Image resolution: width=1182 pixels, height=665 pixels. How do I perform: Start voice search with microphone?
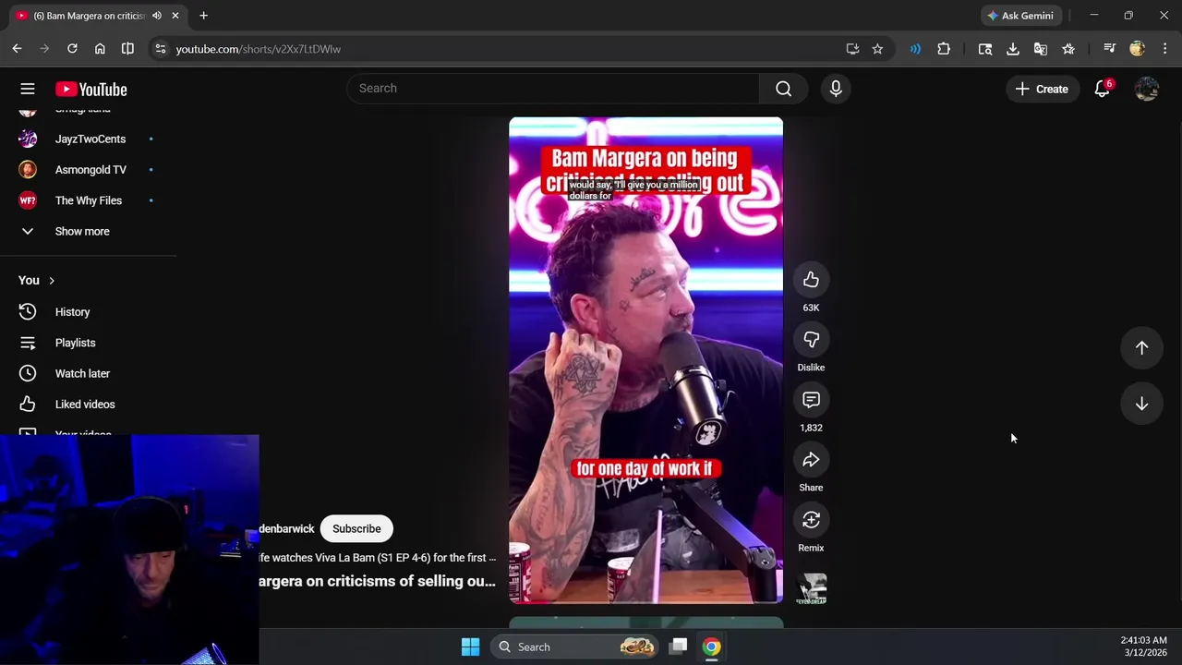coord(836,88)
